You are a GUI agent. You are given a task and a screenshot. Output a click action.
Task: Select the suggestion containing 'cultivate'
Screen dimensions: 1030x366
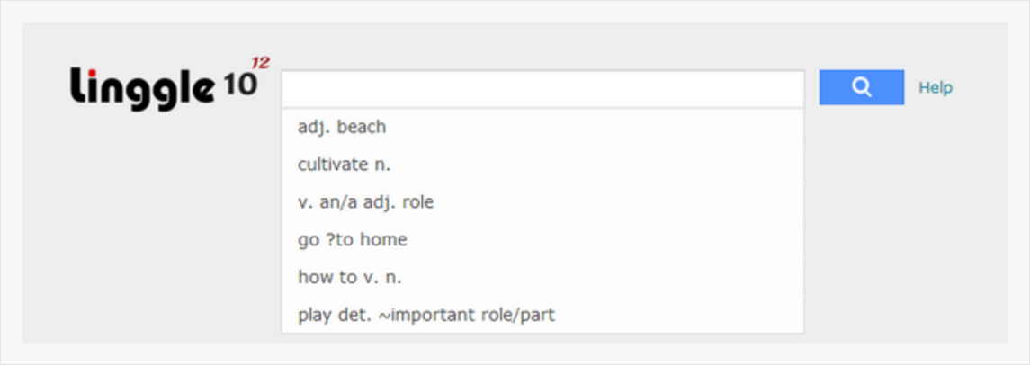345,165
